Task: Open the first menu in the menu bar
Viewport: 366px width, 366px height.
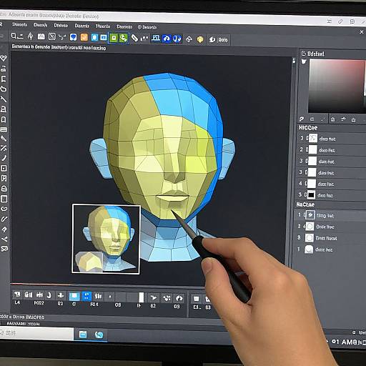Action: coord(20,24)
